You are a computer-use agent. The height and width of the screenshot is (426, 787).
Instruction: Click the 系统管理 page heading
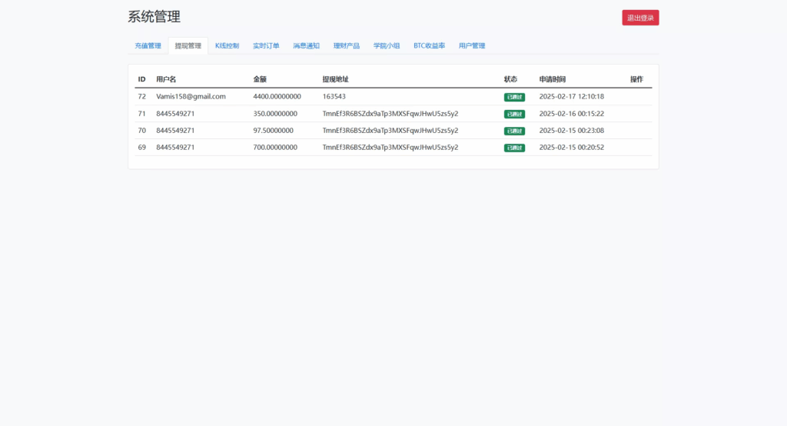(x=154, y=17)
